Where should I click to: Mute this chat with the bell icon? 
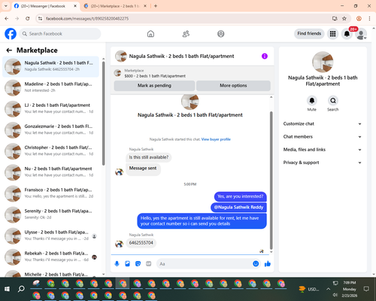[x=312, y=101]
